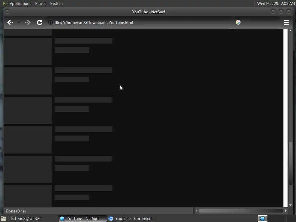Viewport: 296px width, 222px height.
Task: Click workspace switcher globe icon in bottom panel
Action: (x=262, y=219)
